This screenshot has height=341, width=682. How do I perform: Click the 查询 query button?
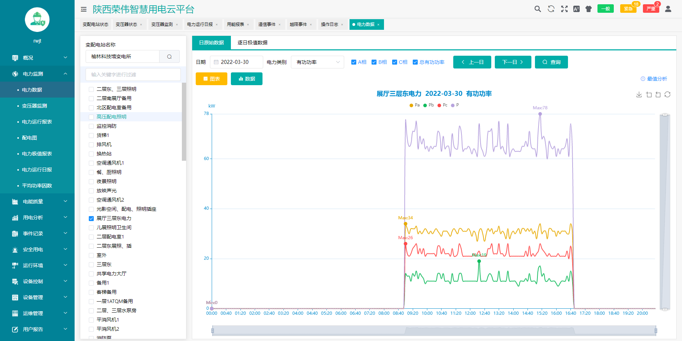pyautogui.click(x=551, y=62)
